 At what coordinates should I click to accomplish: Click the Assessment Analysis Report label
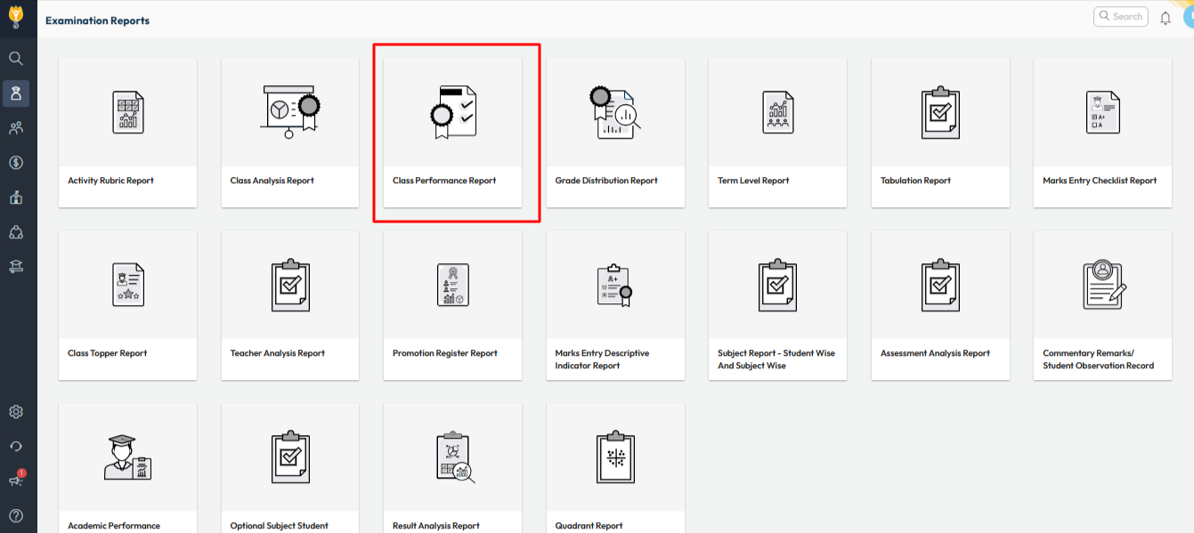coord(935,353)
